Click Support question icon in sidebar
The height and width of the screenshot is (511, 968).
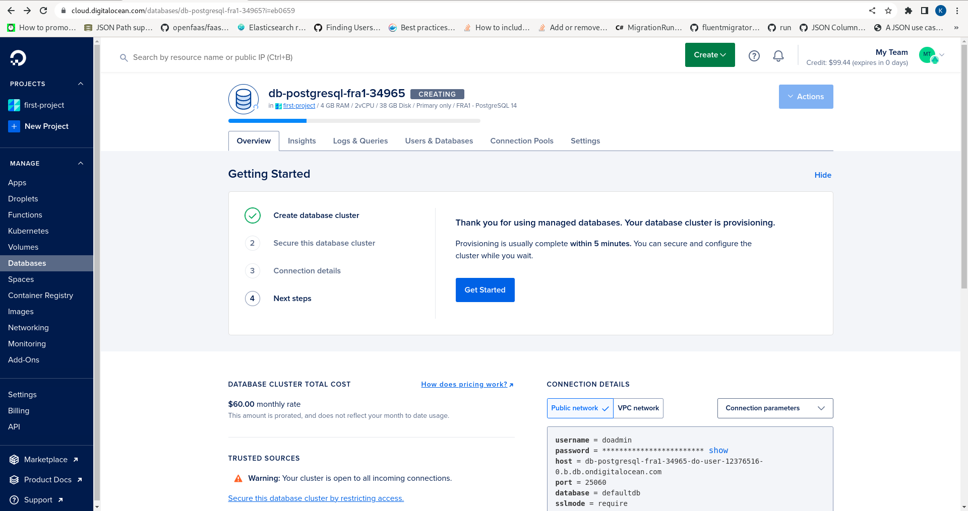point(14,500)
